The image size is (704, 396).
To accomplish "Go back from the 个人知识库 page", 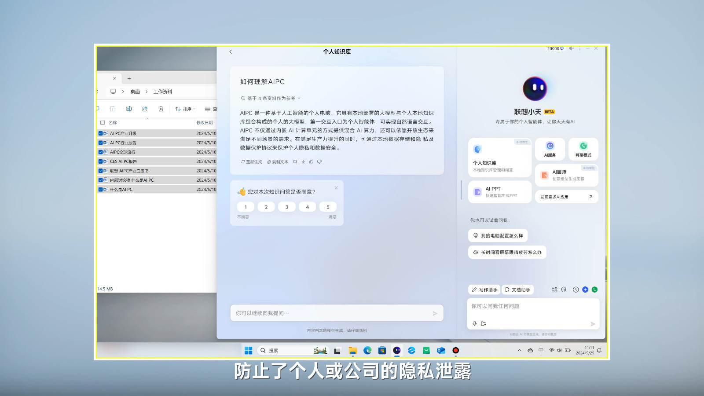I will 231,52.
